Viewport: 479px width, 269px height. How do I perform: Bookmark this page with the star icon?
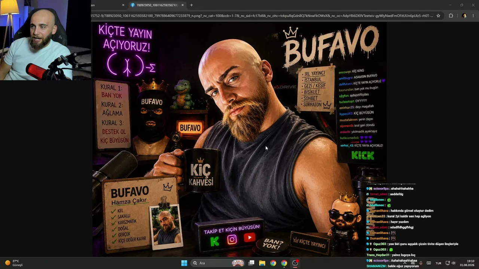[x=438, y=16]
